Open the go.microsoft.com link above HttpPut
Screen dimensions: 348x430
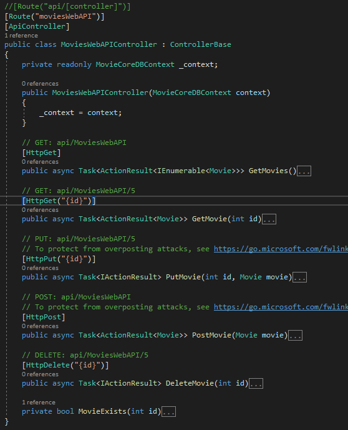pyautogui.click(x=281, y=249)
